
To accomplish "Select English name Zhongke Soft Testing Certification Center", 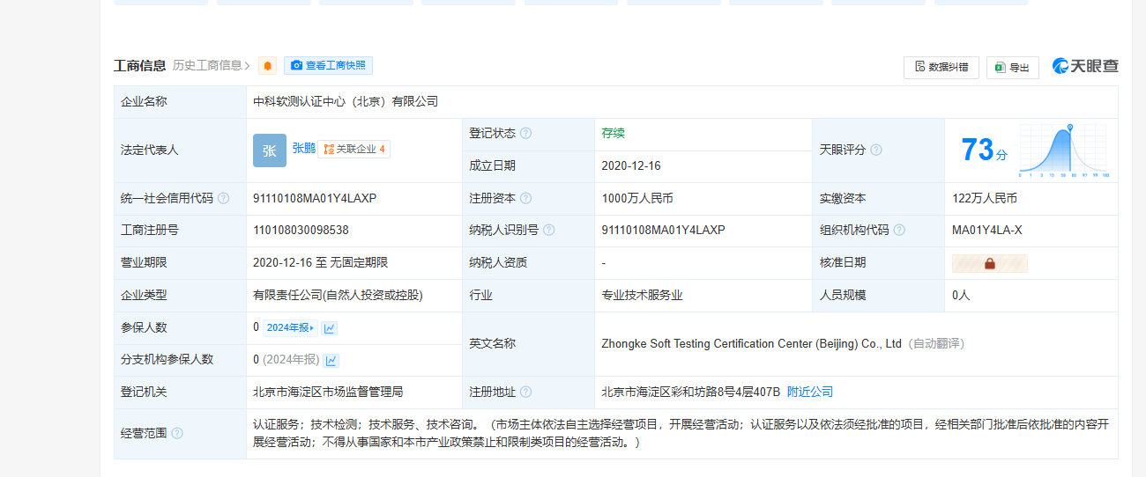I will [x=751, y=344].
